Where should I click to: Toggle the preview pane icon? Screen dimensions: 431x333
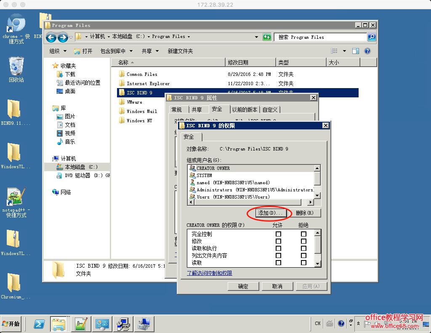[356, 51]
